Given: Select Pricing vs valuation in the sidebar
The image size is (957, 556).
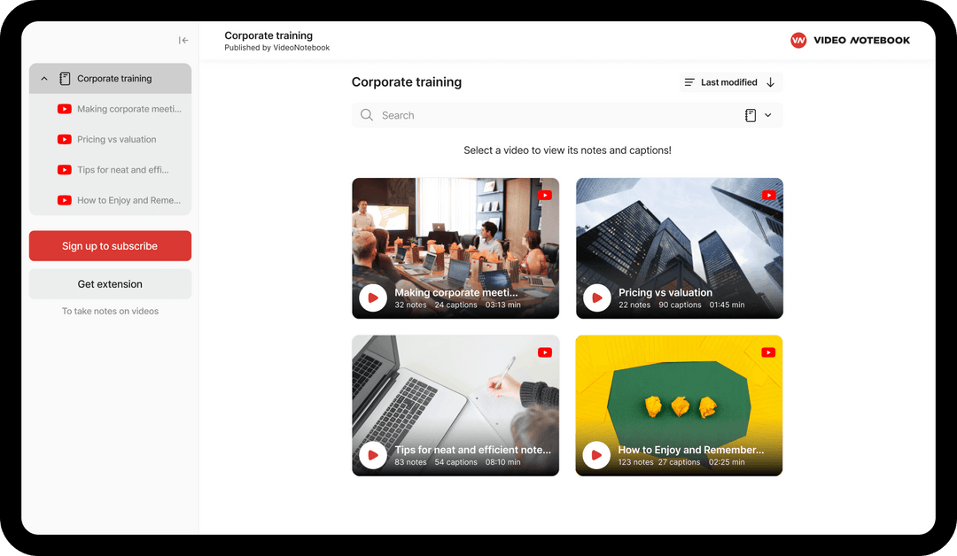Looking at the screenshot, I should point(115,139).
